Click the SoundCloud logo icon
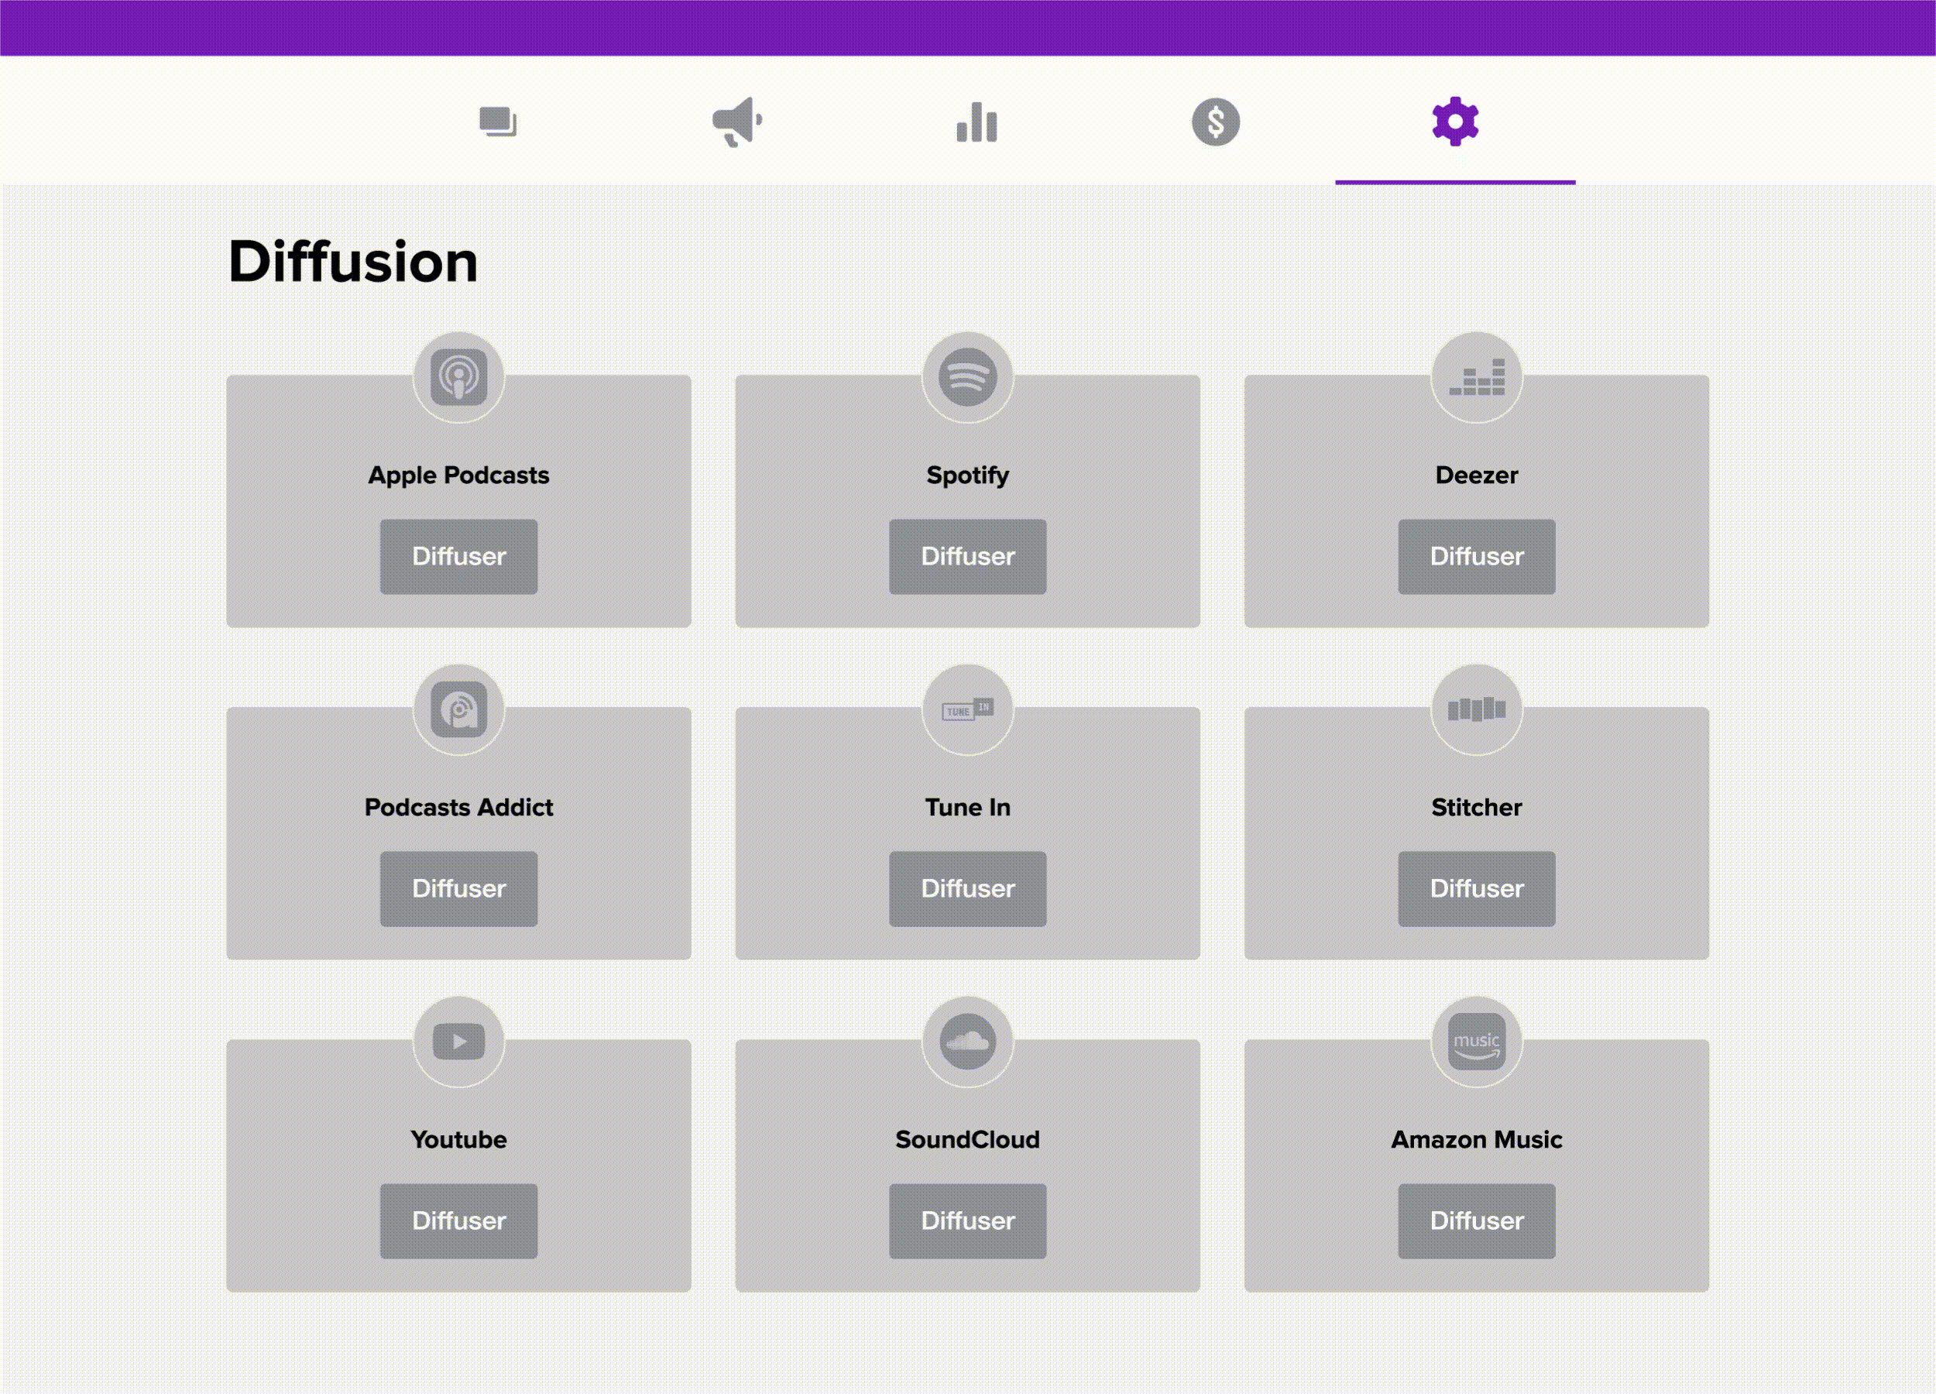Image resolution: width=1936 pixels, height=1394 pixels. 968,1042
